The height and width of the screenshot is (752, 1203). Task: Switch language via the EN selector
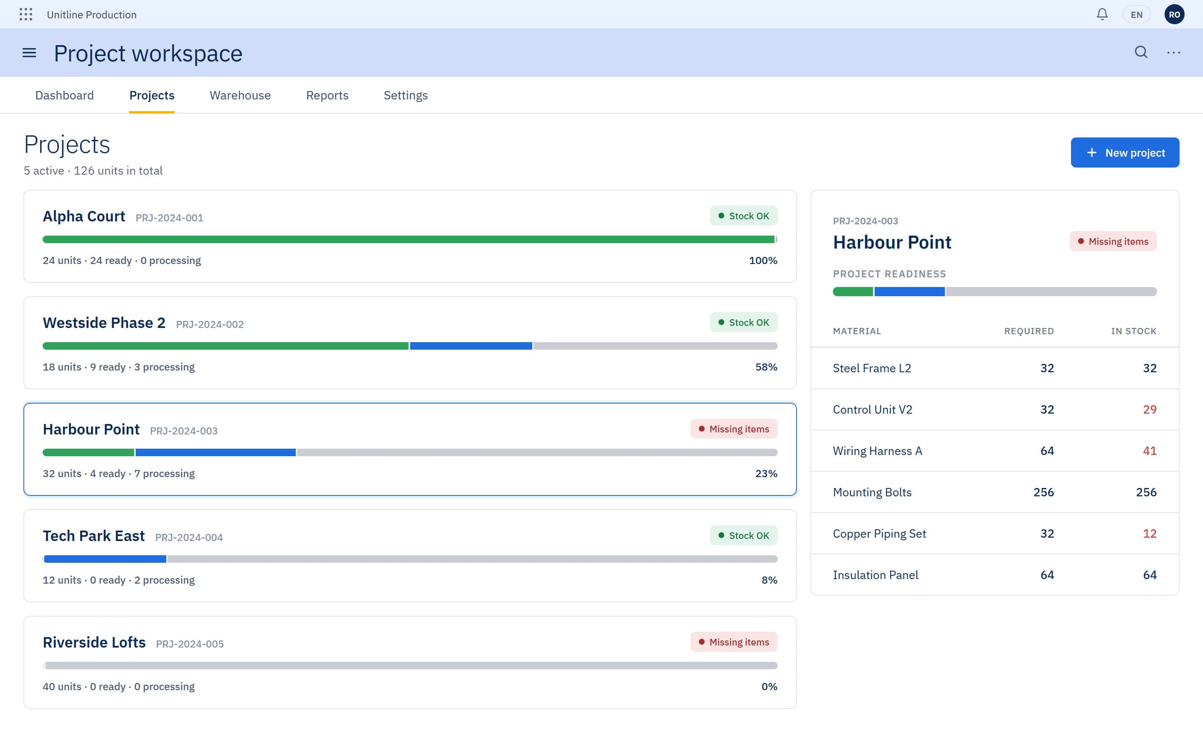pos(1137,15)
